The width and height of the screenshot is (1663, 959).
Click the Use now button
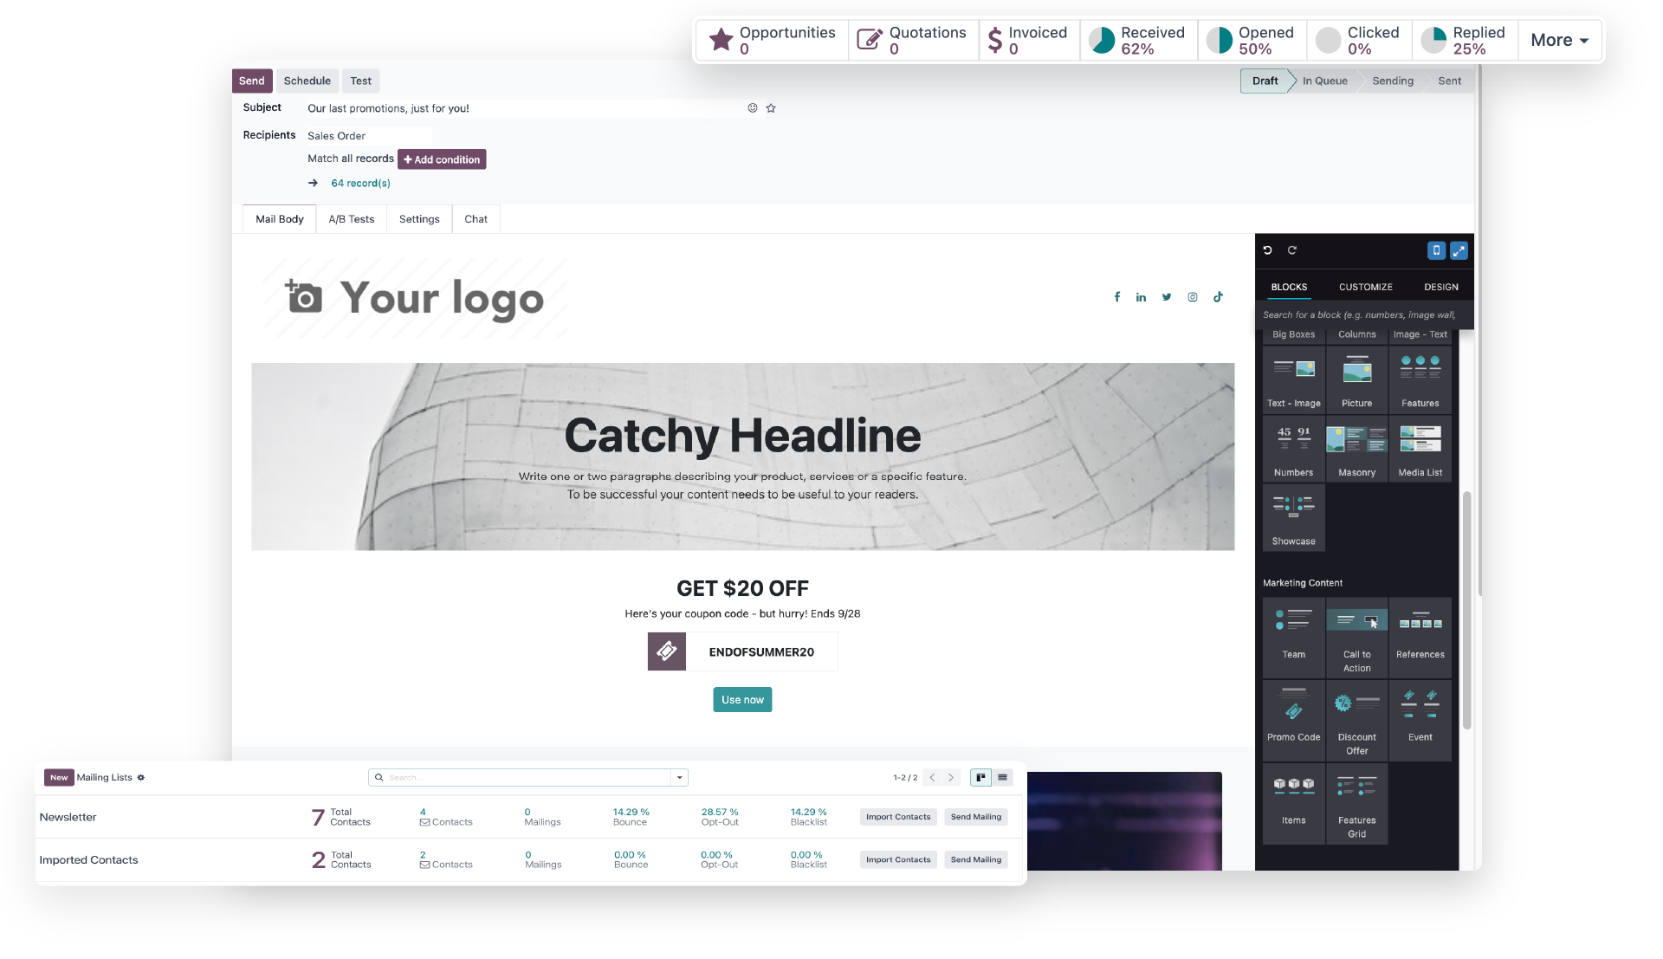[742, 699]
